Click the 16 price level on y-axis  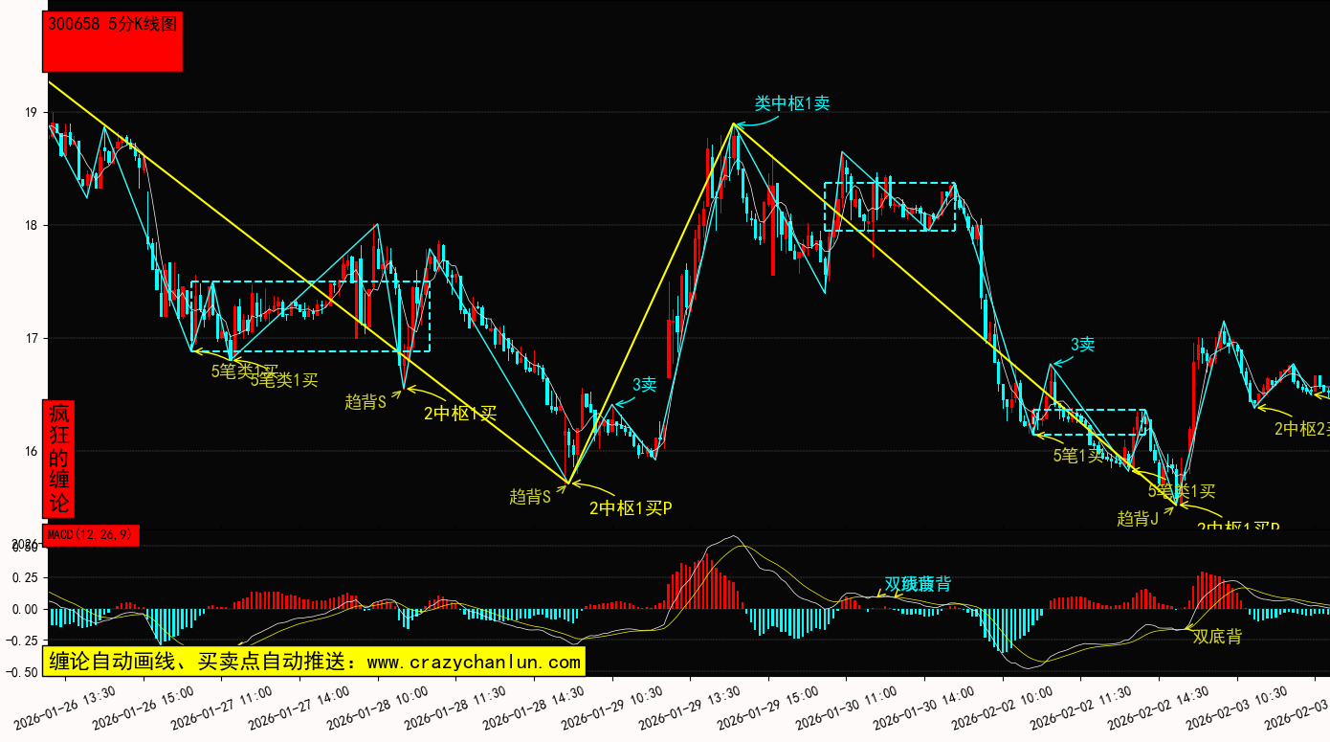tap(32, 451)
